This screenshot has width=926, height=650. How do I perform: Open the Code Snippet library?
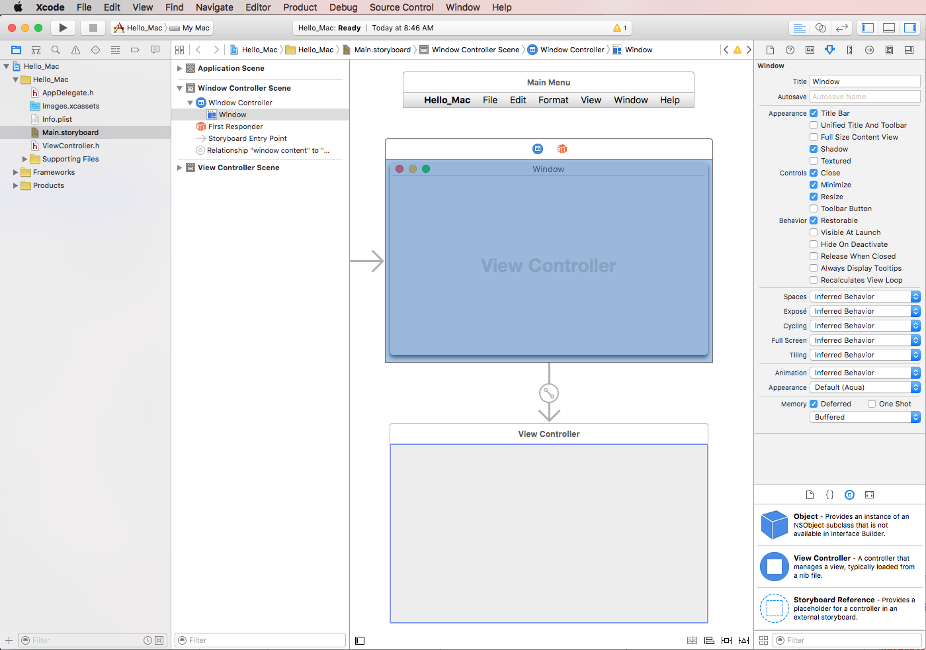tap(829, 494)
